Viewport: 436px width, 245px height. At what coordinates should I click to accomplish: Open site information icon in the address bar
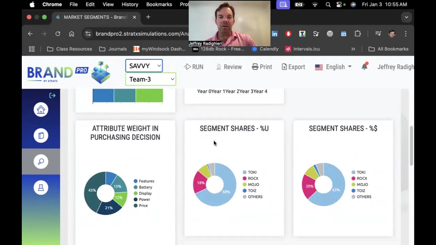tap(88, 34)
